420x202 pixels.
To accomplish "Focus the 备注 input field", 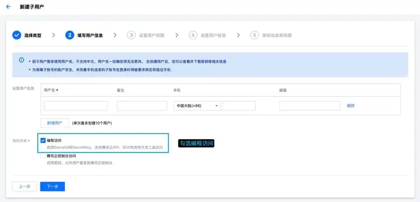I will [x=142, y=105].
